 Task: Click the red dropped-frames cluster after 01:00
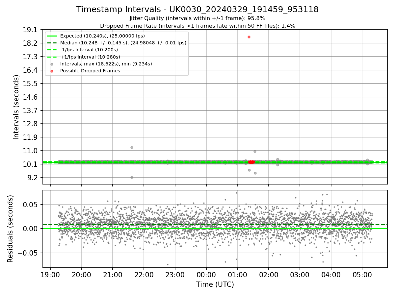pos(251,162)
